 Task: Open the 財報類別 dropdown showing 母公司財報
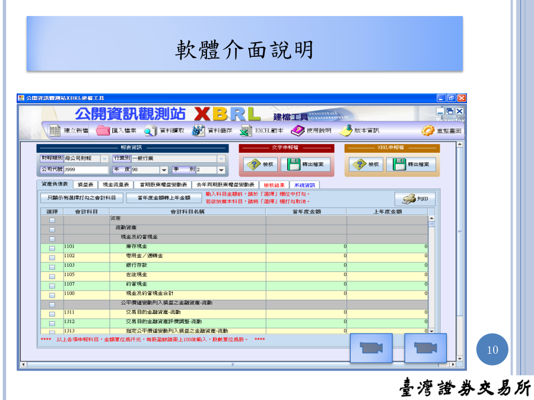pyautogui.click(x=104, y=159)
